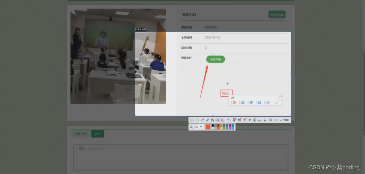Save the screenshot with the download icon
The image size is (365, 174).
click(260, 120)
